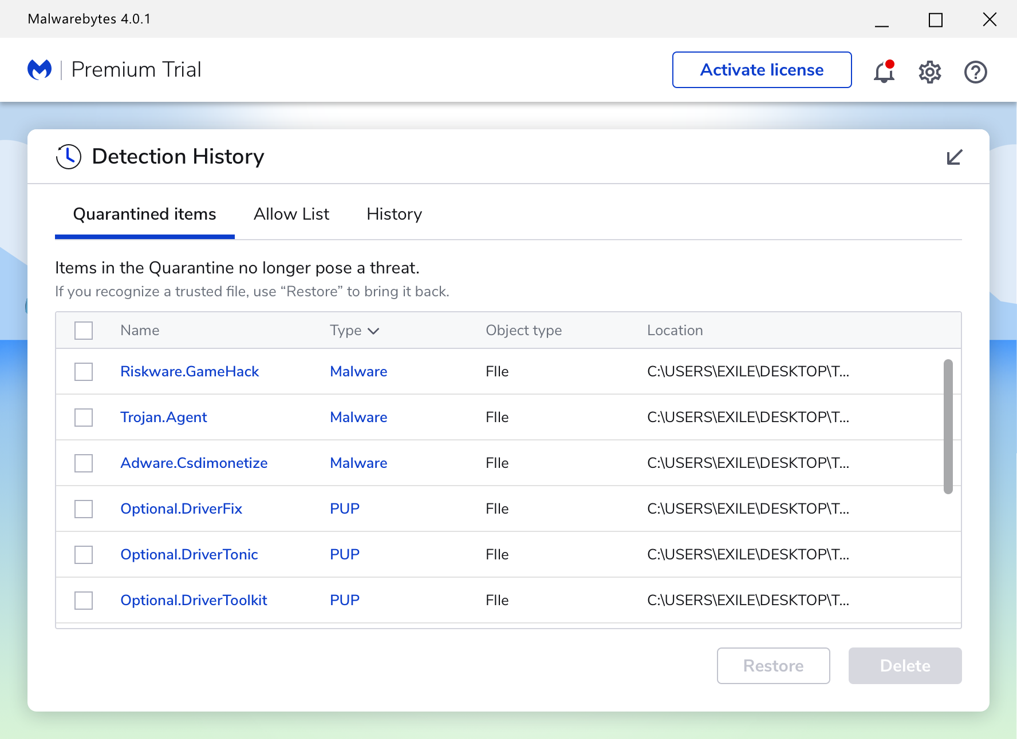Screen dimensions: 1017x739
Task: Check the Trojan.Agent row checkbox
Action: tap(84, 418)
